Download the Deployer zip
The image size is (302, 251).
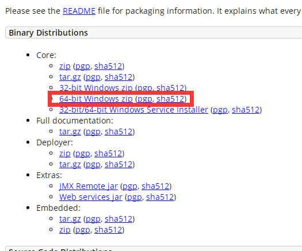coord(65,153)
